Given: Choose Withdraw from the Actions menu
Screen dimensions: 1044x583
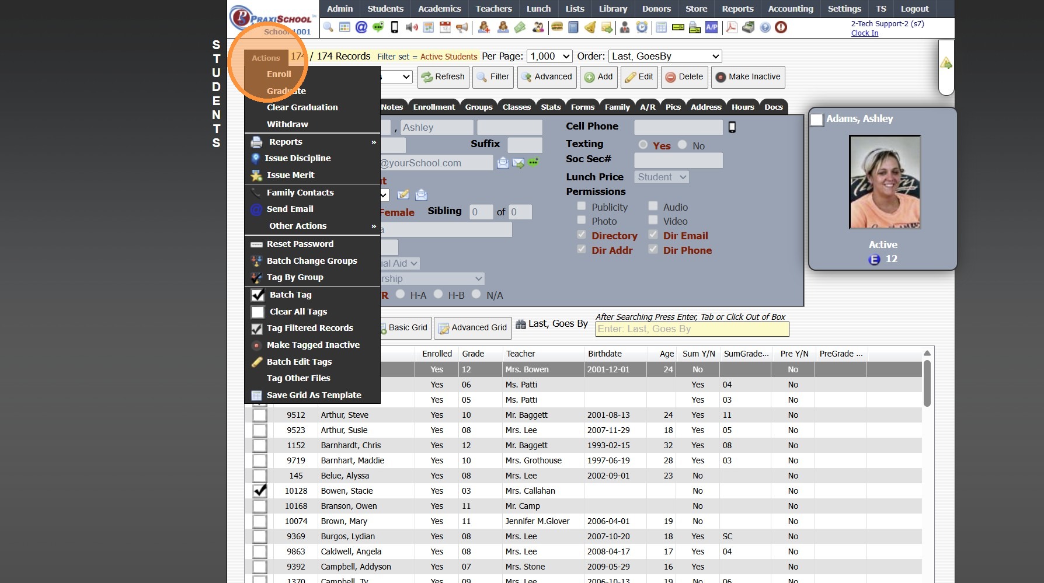Looking at the screenshot, I should [x=287, y=124].
